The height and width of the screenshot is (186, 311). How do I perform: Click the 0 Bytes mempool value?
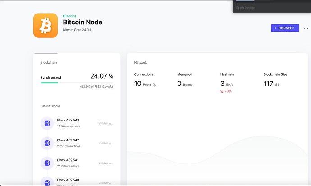pos(184,84)
